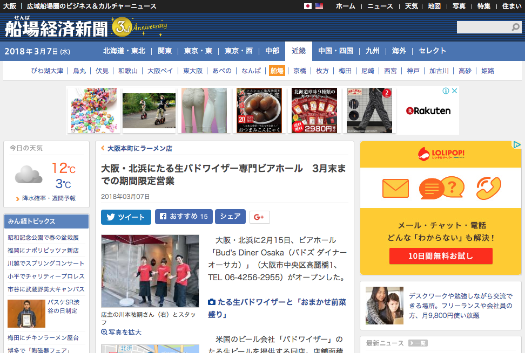Open the 近畿 region tab
Image resolution: width=525 pixels, height=353 pixels.
coord(299,51)
